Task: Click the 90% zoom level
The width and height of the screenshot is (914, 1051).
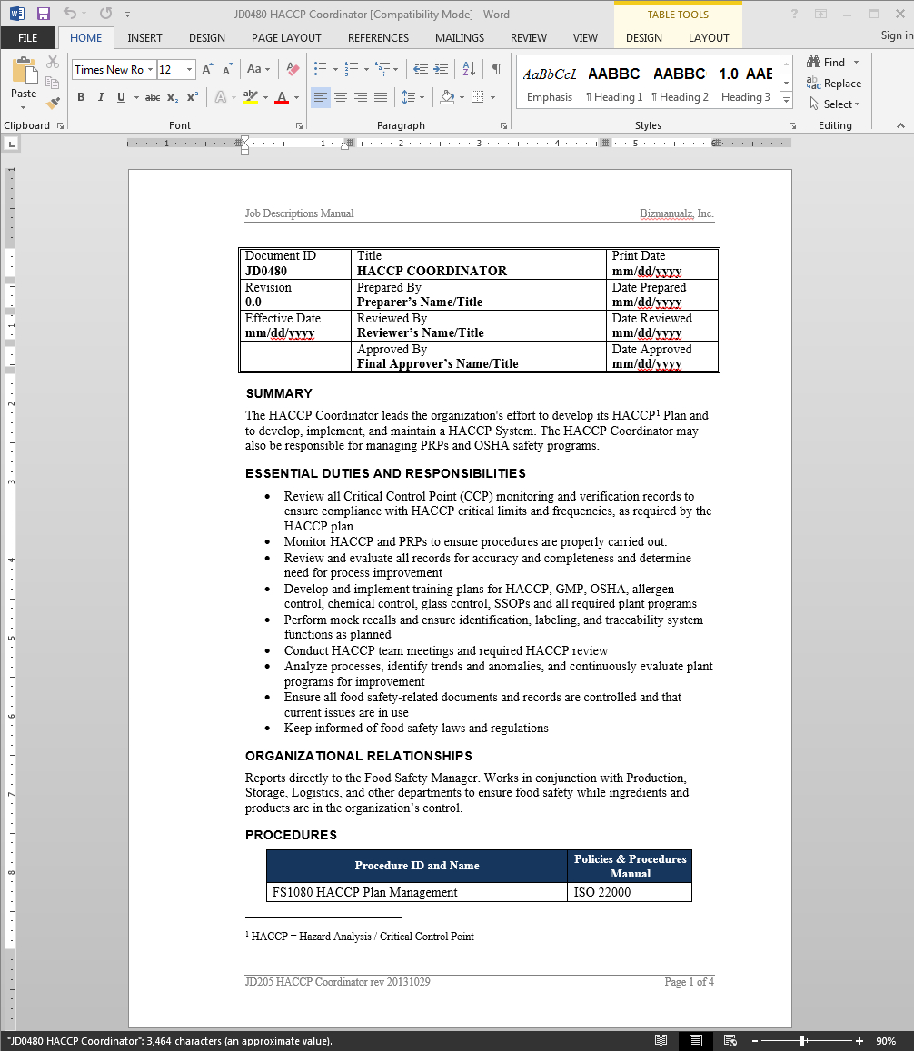Action: tap(885, 1041)
